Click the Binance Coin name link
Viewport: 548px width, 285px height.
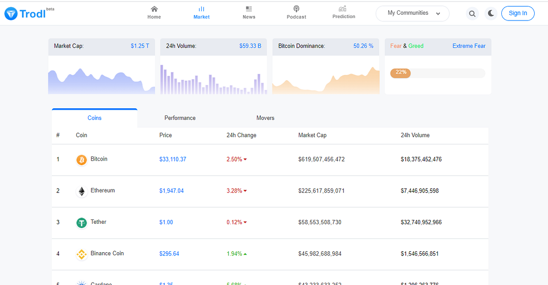[x=107, y=253]
